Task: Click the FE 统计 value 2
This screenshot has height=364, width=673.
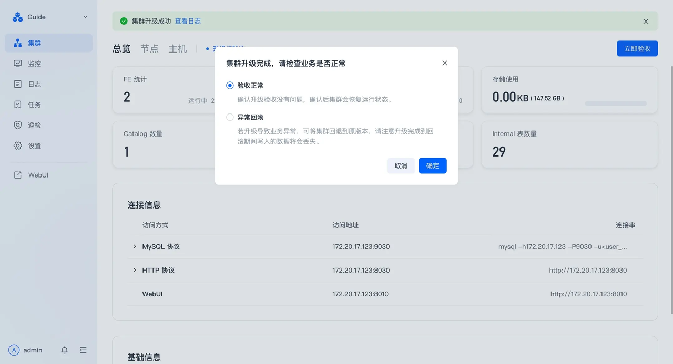Action: tap(127, 97)
